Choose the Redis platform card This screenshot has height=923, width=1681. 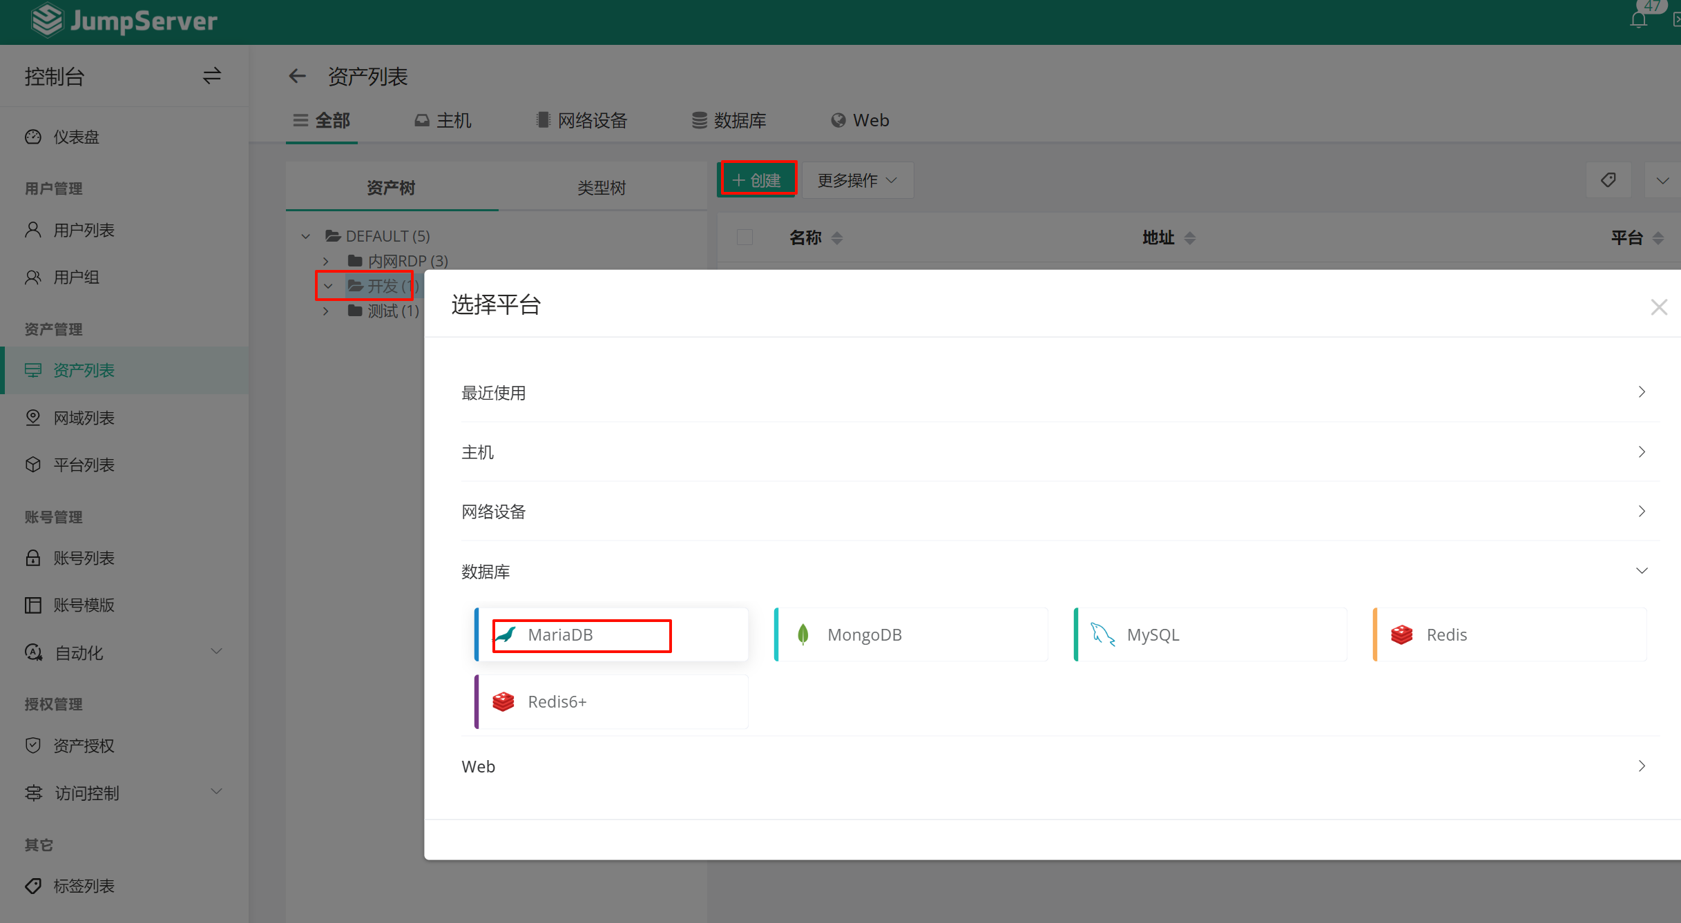pyautogui.click(x=1510, y=634)
